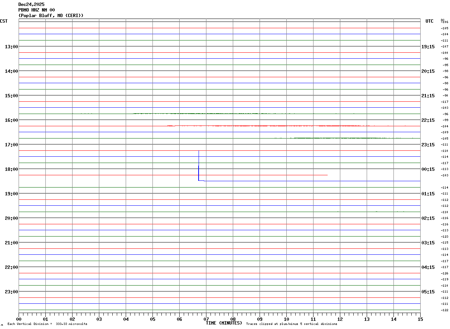
Task: Click the -115 DC value beside 03:15
Action: click(444, 242)
